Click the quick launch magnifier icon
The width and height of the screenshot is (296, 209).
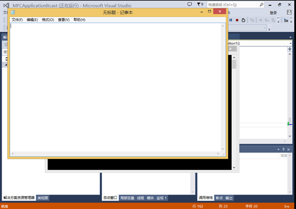(x=261, y=4)
